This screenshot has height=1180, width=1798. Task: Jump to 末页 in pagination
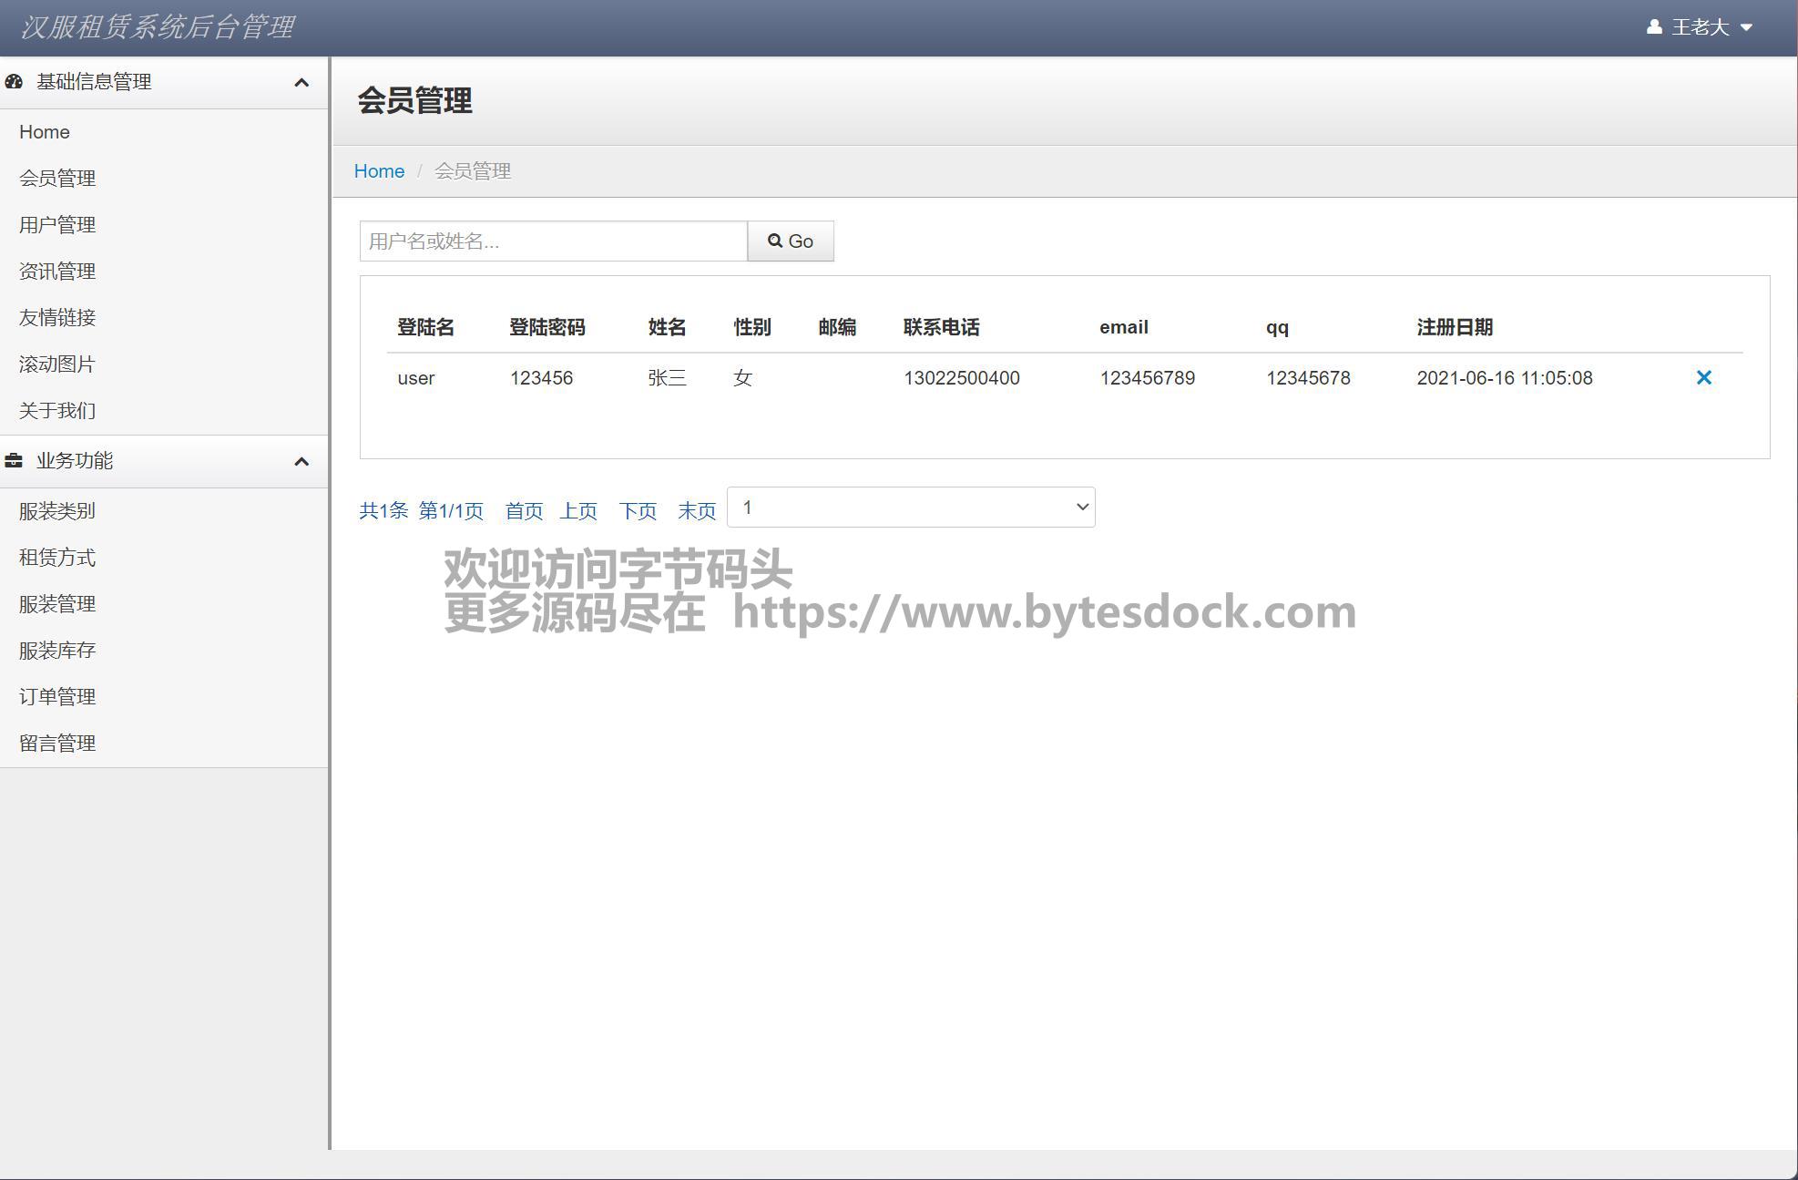click(697, 511)
